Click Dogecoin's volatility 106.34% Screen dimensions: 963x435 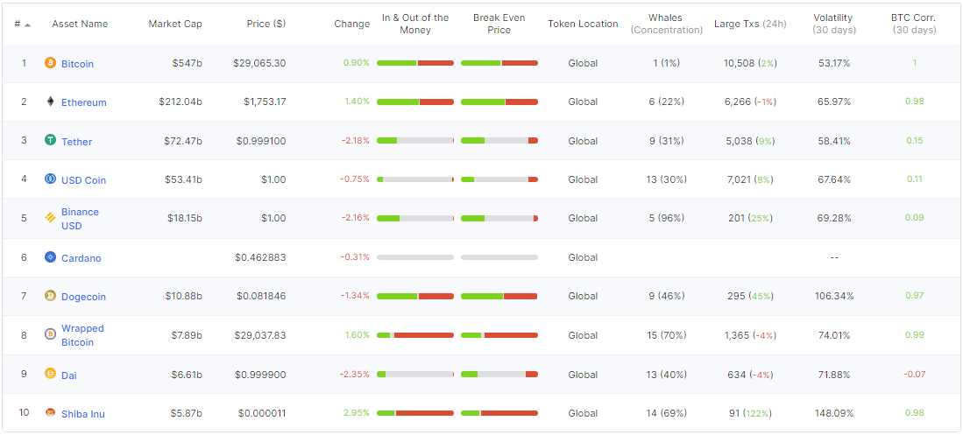click(833, 297)
